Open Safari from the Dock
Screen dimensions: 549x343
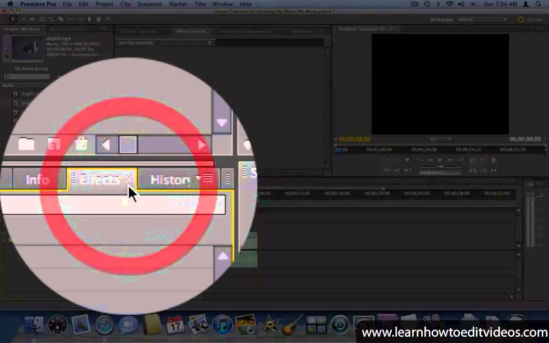tap(104, 325)
